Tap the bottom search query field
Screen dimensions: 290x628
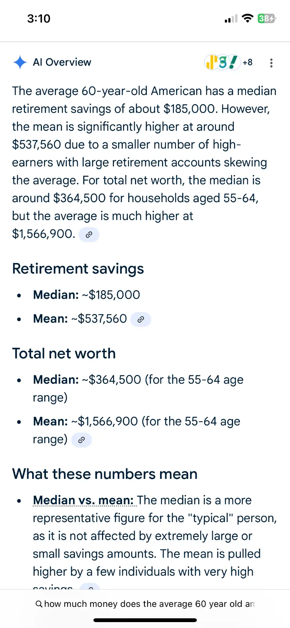[x=149, y=604]
